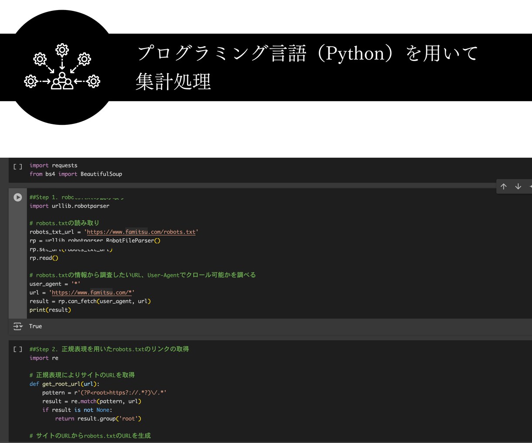The width and height of the screenshot is (532, 443).
Task: Click the 'import re' line
Action: coord(44,358)
